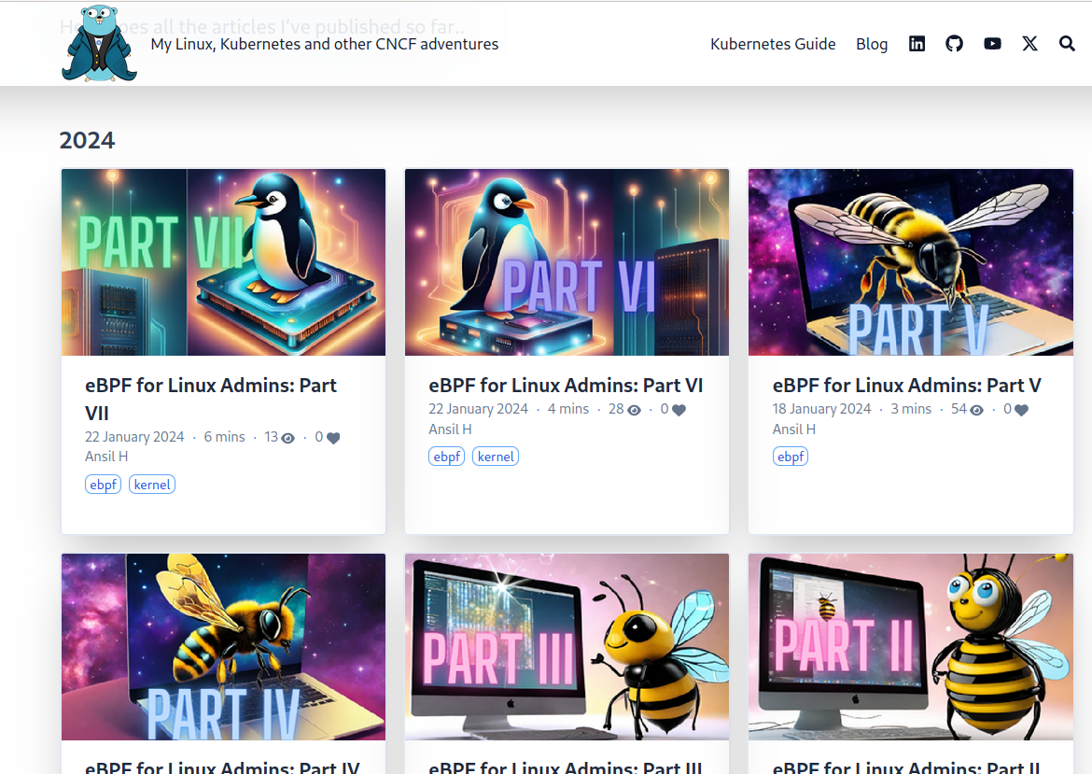This screenshot has width=1092, height=774.
Task: Click the 2024 year heading
Action: [87, 140]
